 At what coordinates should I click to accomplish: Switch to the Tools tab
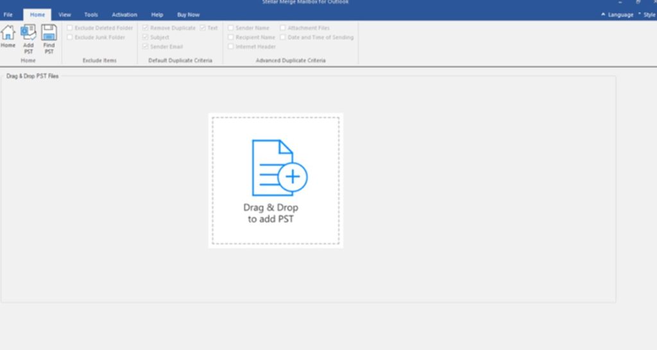coord(91,15)
